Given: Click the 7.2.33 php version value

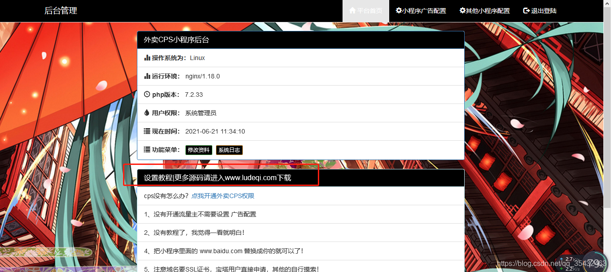Looking at the screenshot, I should click(194, 95).
